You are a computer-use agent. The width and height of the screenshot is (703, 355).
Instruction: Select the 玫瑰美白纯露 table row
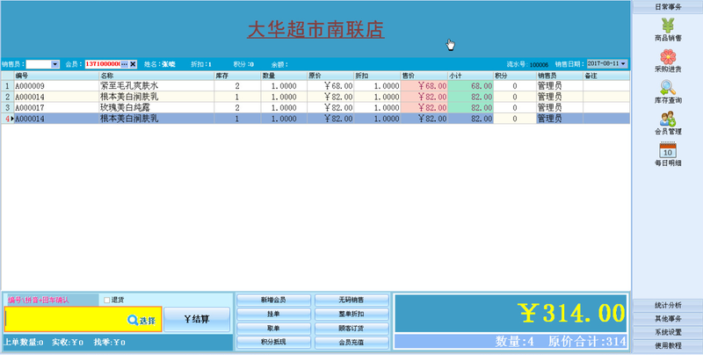[132, 107]
